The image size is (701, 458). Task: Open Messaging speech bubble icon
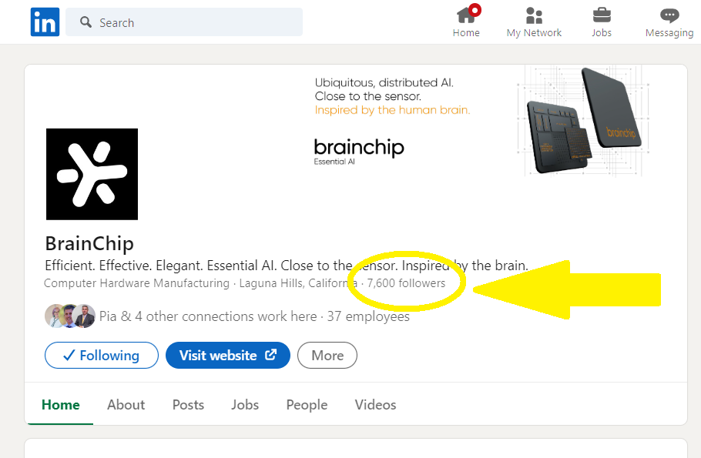tap(669, 15)
